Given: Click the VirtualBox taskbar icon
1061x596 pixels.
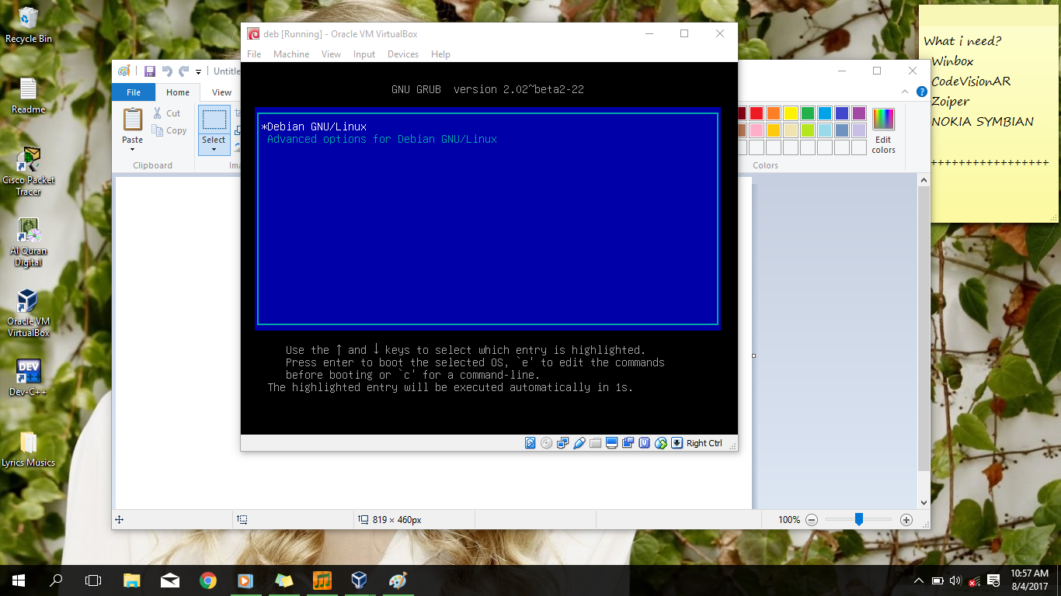Looking at the screenshot, I should click(359, 580).
